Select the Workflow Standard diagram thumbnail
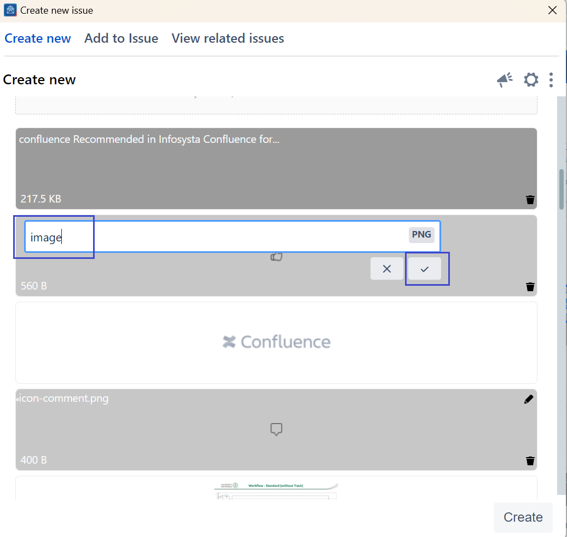Image resolution: width=567 pixels, height=537 pixels. click(x=276, y=489)
